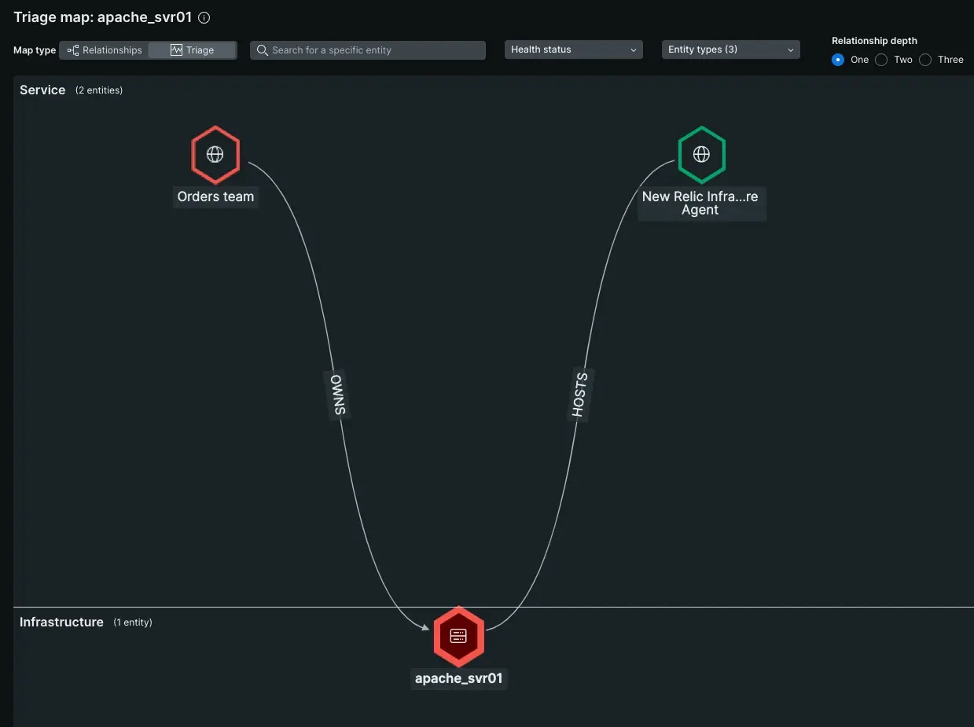The height and width of the screenshot is (727, 974).
Task: Select the New Relic Infrastructure Agent hexagon node
Action: tap(701, 155)
